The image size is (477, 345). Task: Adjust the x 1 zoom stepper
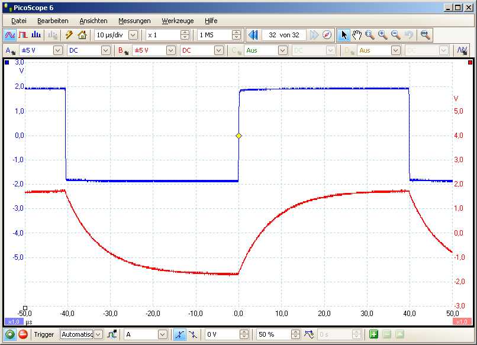pos(185,35)
